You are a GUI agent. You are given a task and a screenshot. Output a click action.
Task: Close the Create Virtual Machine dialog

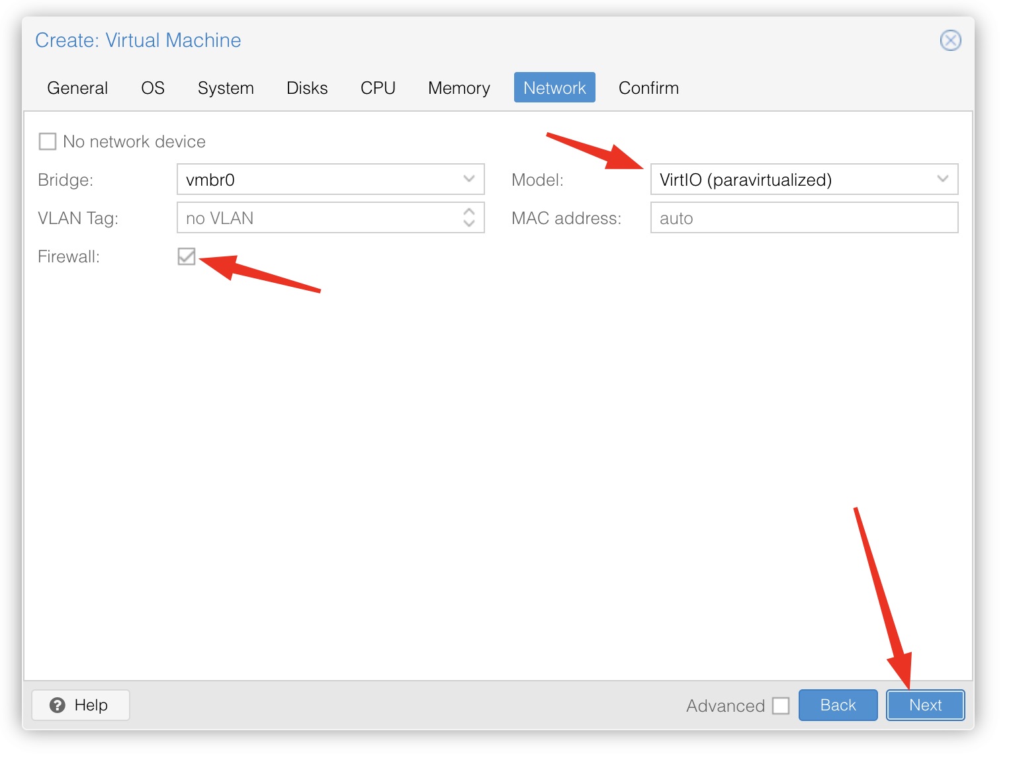coord(950,40)
